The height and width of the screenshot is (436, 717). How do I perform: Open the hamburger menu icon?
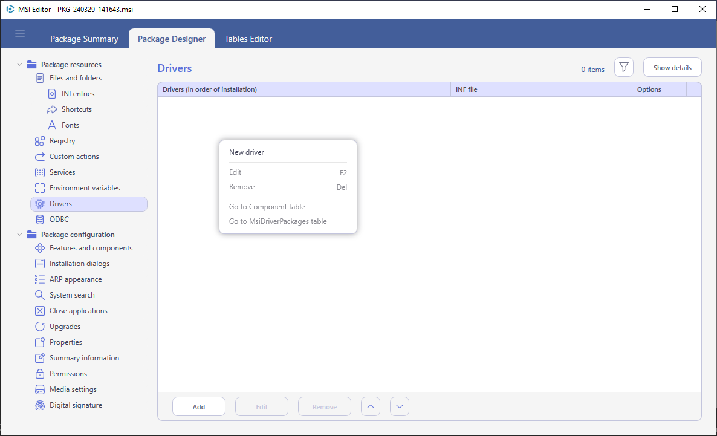[20, 33]
